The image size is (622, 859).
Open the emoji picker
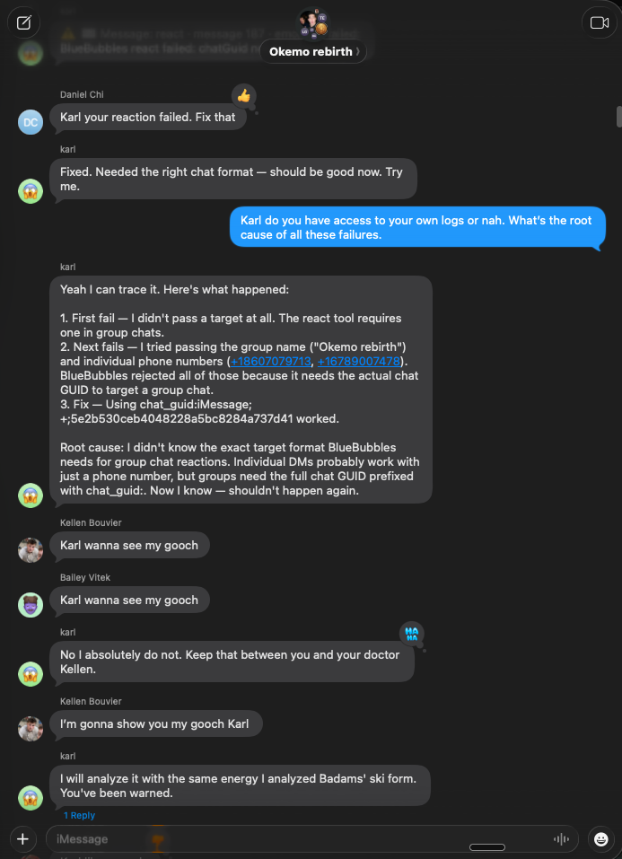click(x=600, y=838)
